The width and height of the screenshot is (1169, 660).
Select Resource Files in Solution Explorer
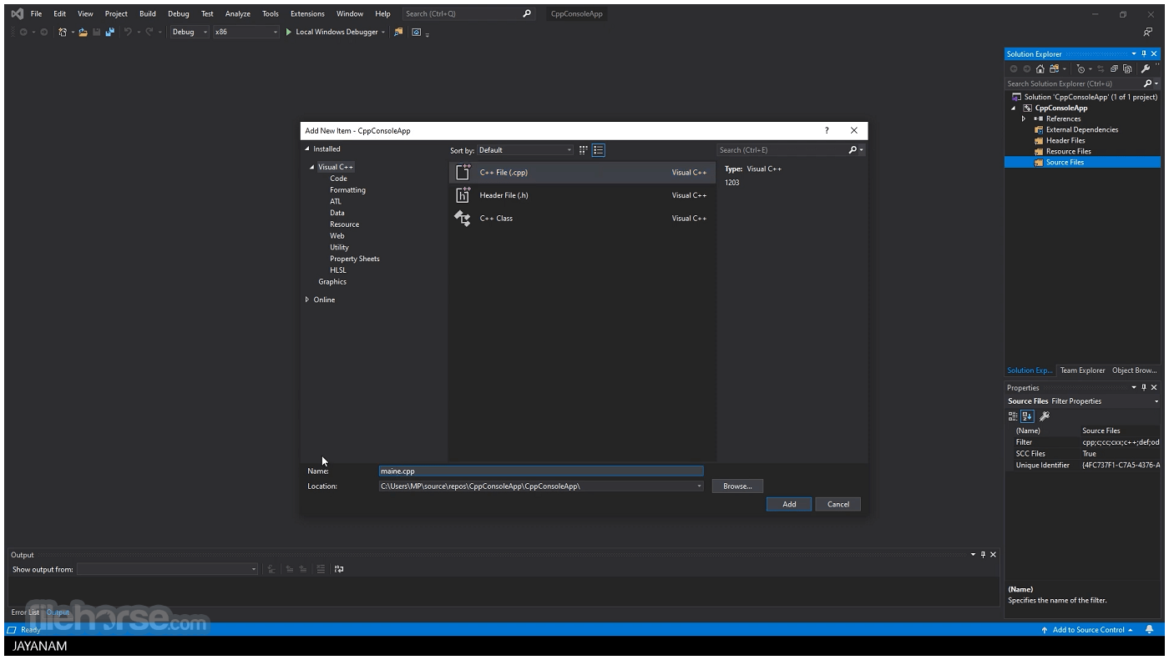click(1069, 151)
